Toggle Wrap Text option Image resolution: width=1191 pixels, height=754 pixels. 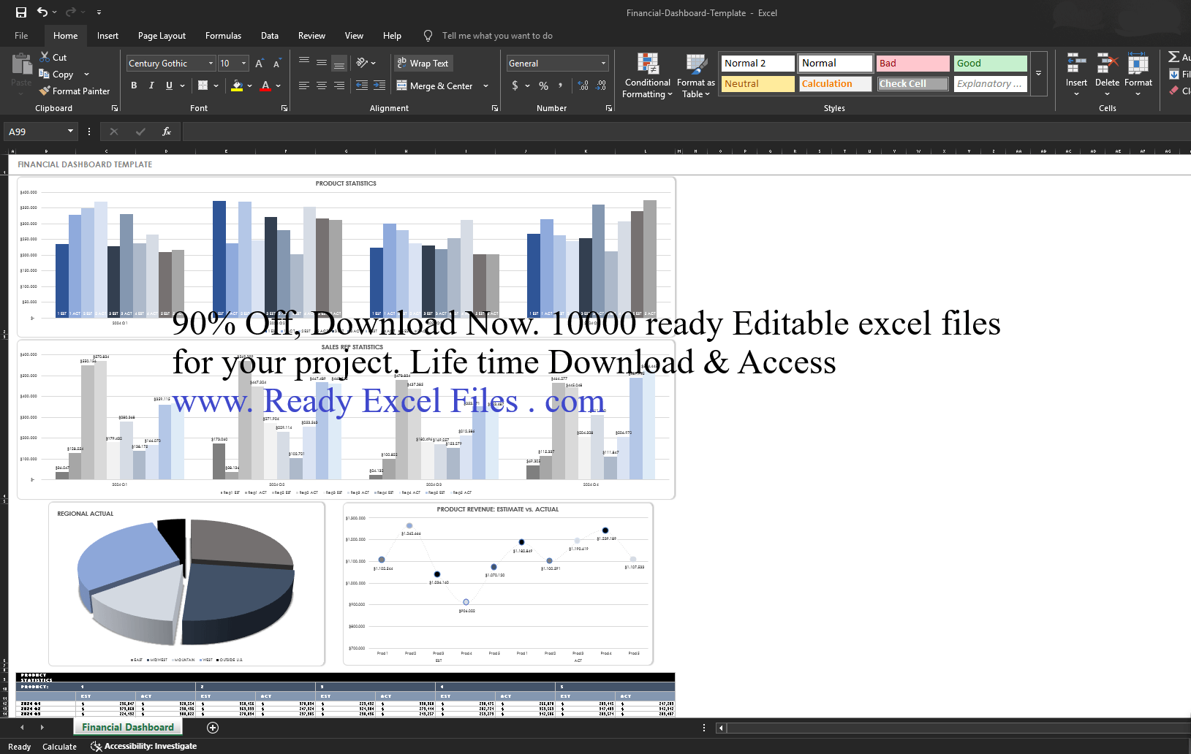(423, 64)
